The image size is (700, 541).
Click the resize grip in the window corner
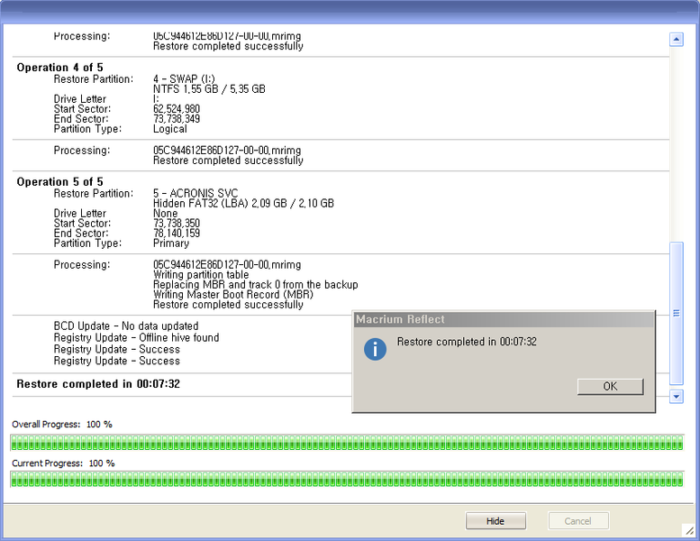click(x=689, y=531)
